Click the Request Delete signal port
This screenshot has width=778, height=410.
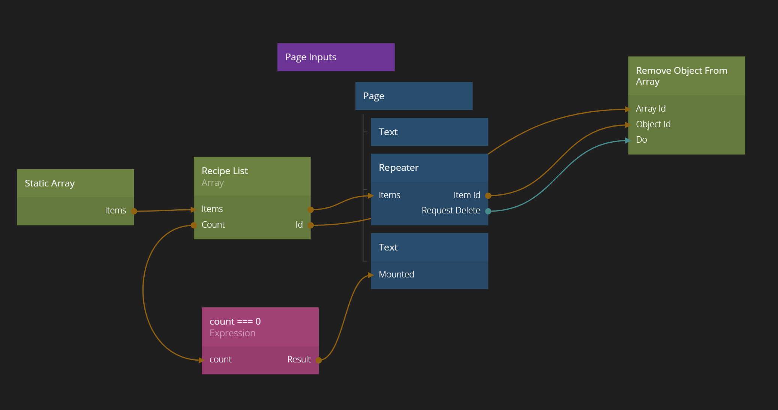[x=488, y=211]
